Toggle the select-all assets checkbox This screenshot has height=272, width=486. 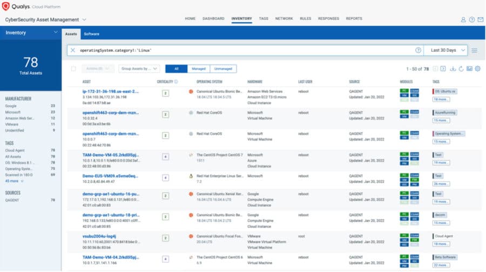click(73, 69)
